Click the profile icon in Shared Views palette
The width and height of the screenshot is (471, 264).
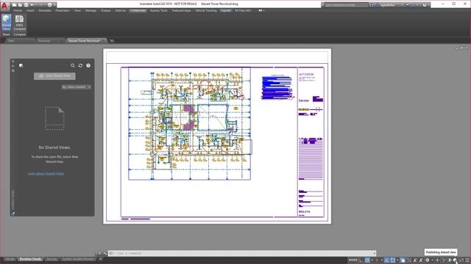point(21,65)
